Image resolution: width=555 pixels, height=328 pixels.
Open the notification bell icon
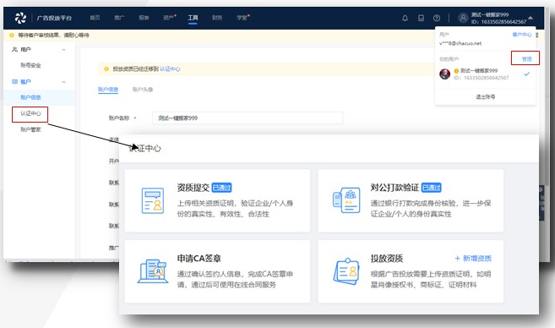click(x=405, y=18)
